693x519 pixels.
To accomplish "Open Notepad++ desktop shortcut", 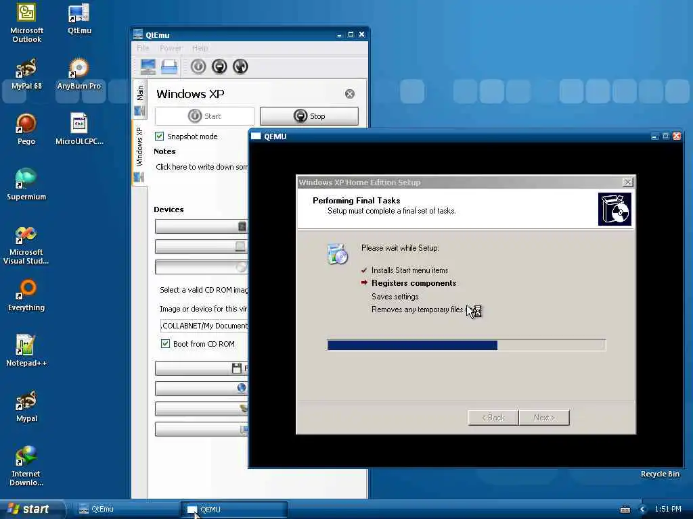I will pyautogui.click(x=26, y=351).
